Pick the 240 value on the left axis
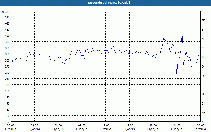This screenshot has height=132, width=211. click(x=8, y=73)
